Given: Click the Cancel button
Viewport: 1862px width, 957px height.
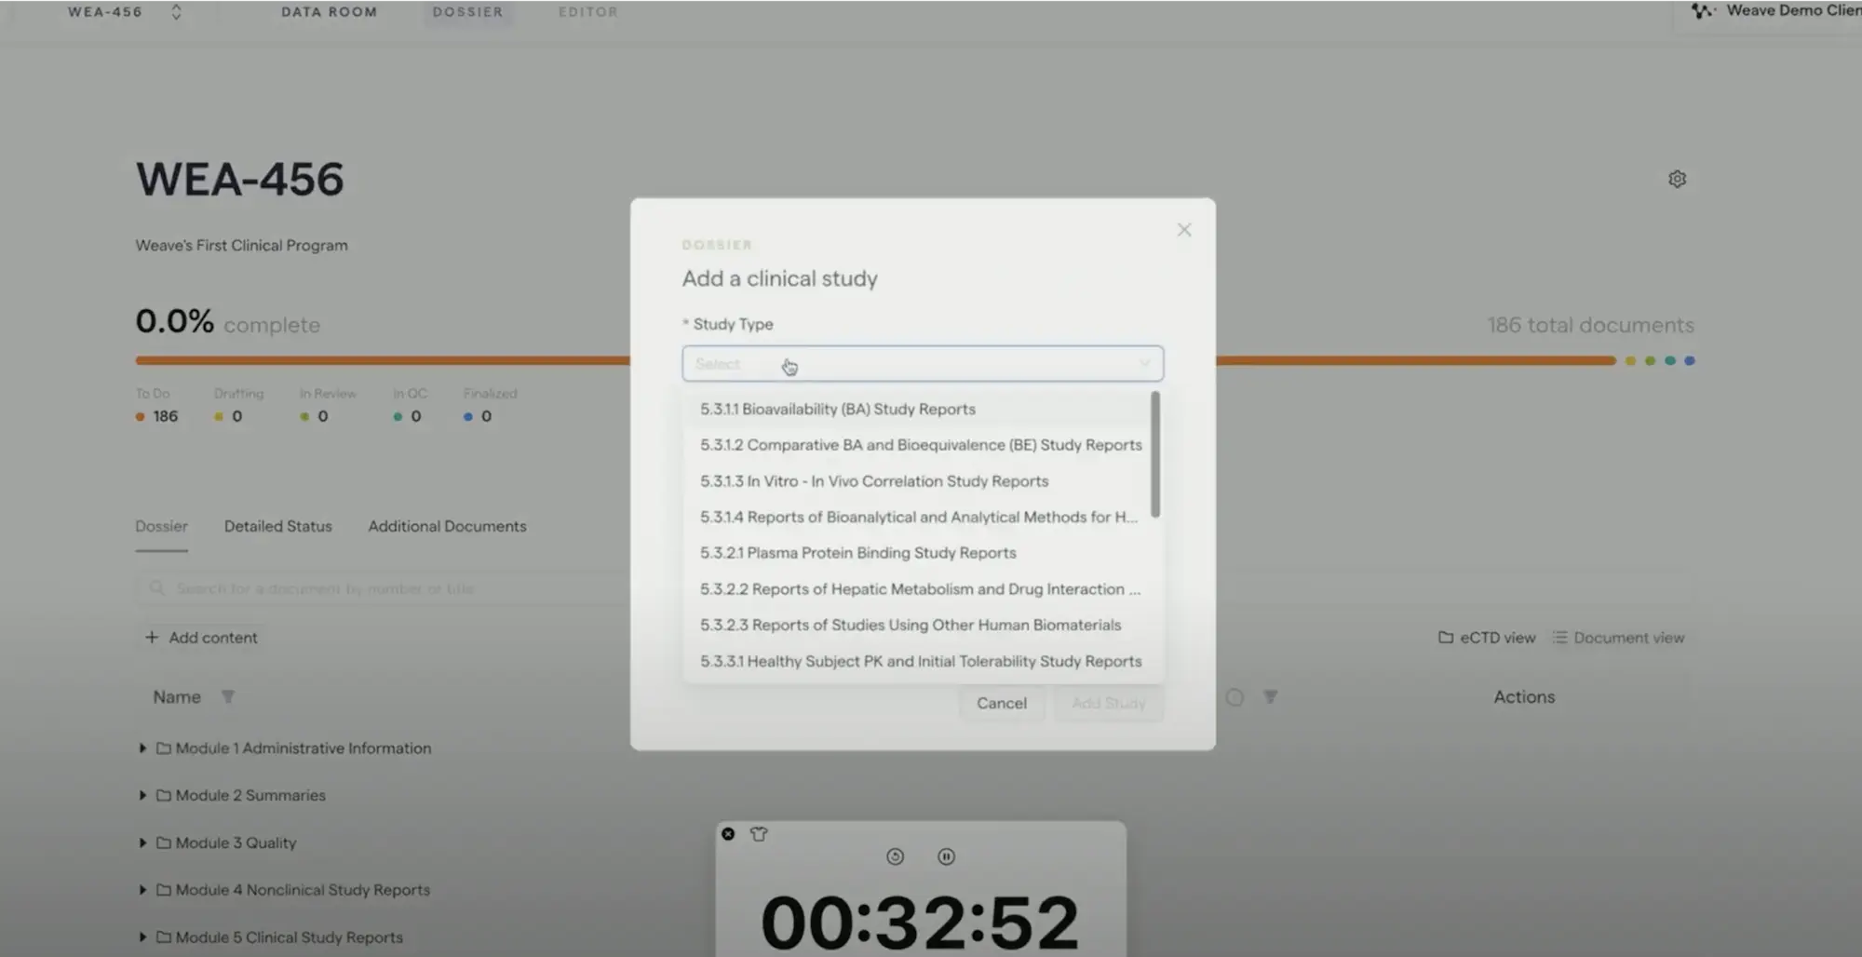Looking at the screenshot, I should point(1001,704).
